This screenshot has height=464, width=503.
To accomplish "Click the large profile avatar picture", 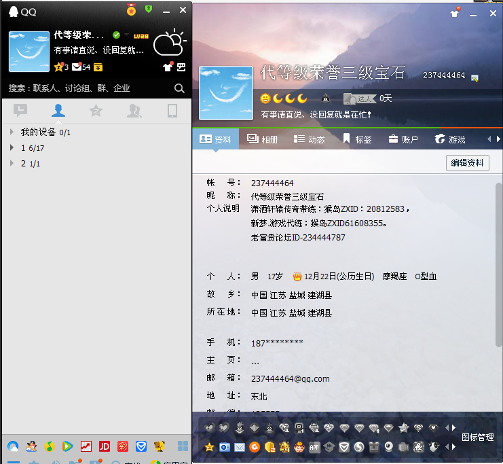I will [x=226, y=93].
